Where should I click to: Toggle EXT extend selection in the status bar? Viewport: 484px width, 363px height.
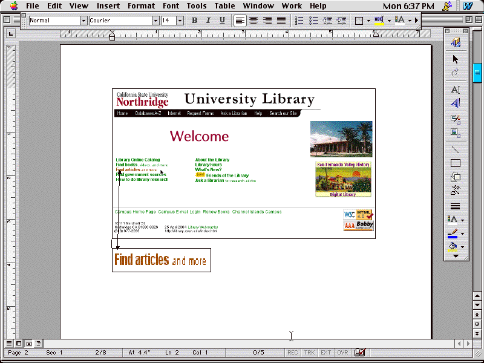point(326,353)
